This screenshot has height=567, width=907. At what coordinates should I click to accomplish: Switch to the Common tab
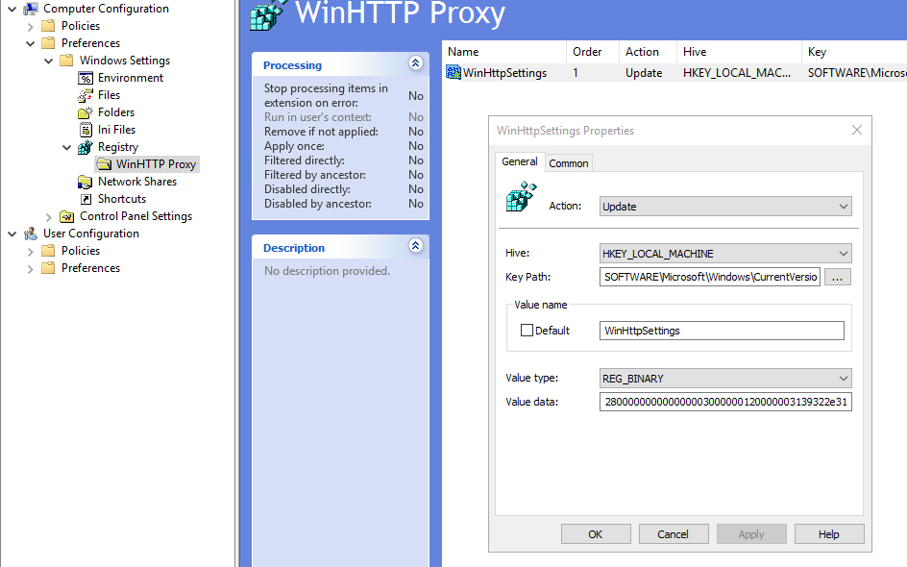click(x=568, y=162)
